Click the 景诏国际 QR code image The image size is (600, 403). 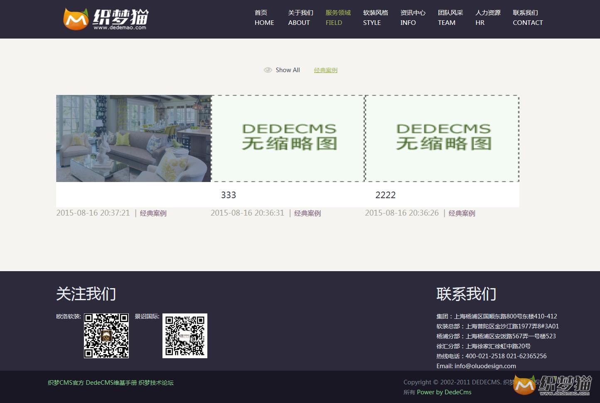pyautogui.click(x=185, y=336)
